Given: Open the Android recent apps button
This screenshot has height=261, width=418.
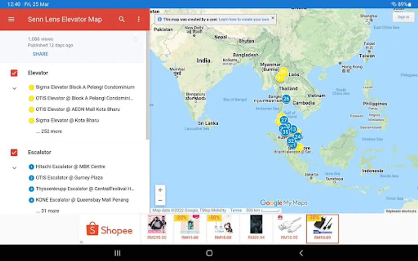Looking at the screenshot, I should (117, 253).
